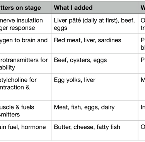Select the 'rotransmitters for' cell

[x=26, y=64]
